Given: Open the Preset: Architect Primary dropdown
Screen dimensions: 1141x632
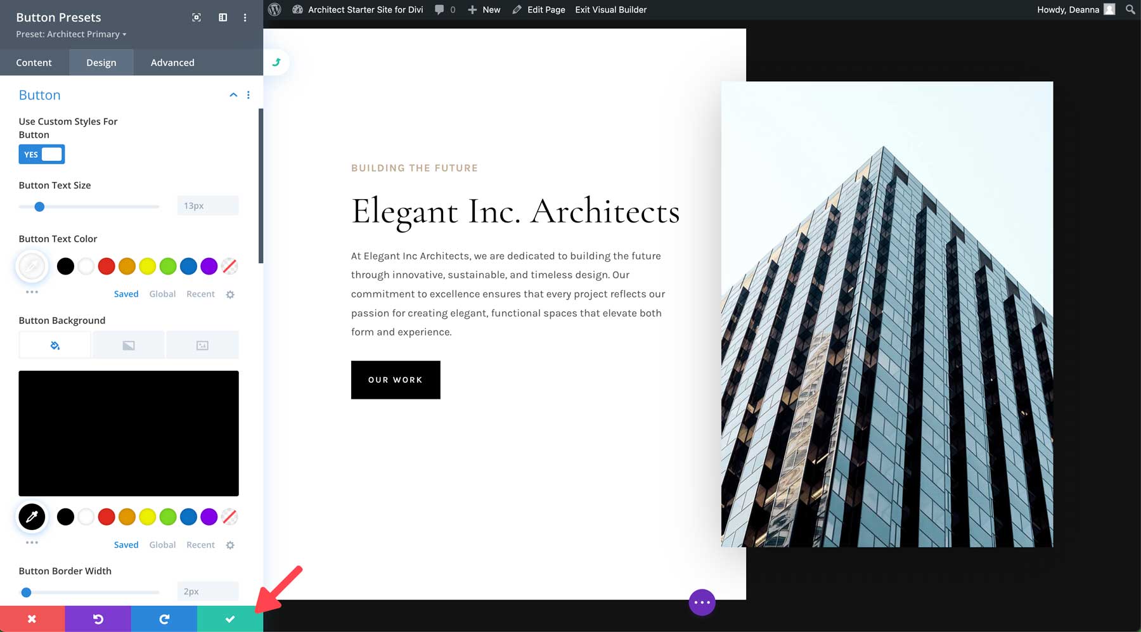Looking at the screenshot, I should (x=70, y=34).
